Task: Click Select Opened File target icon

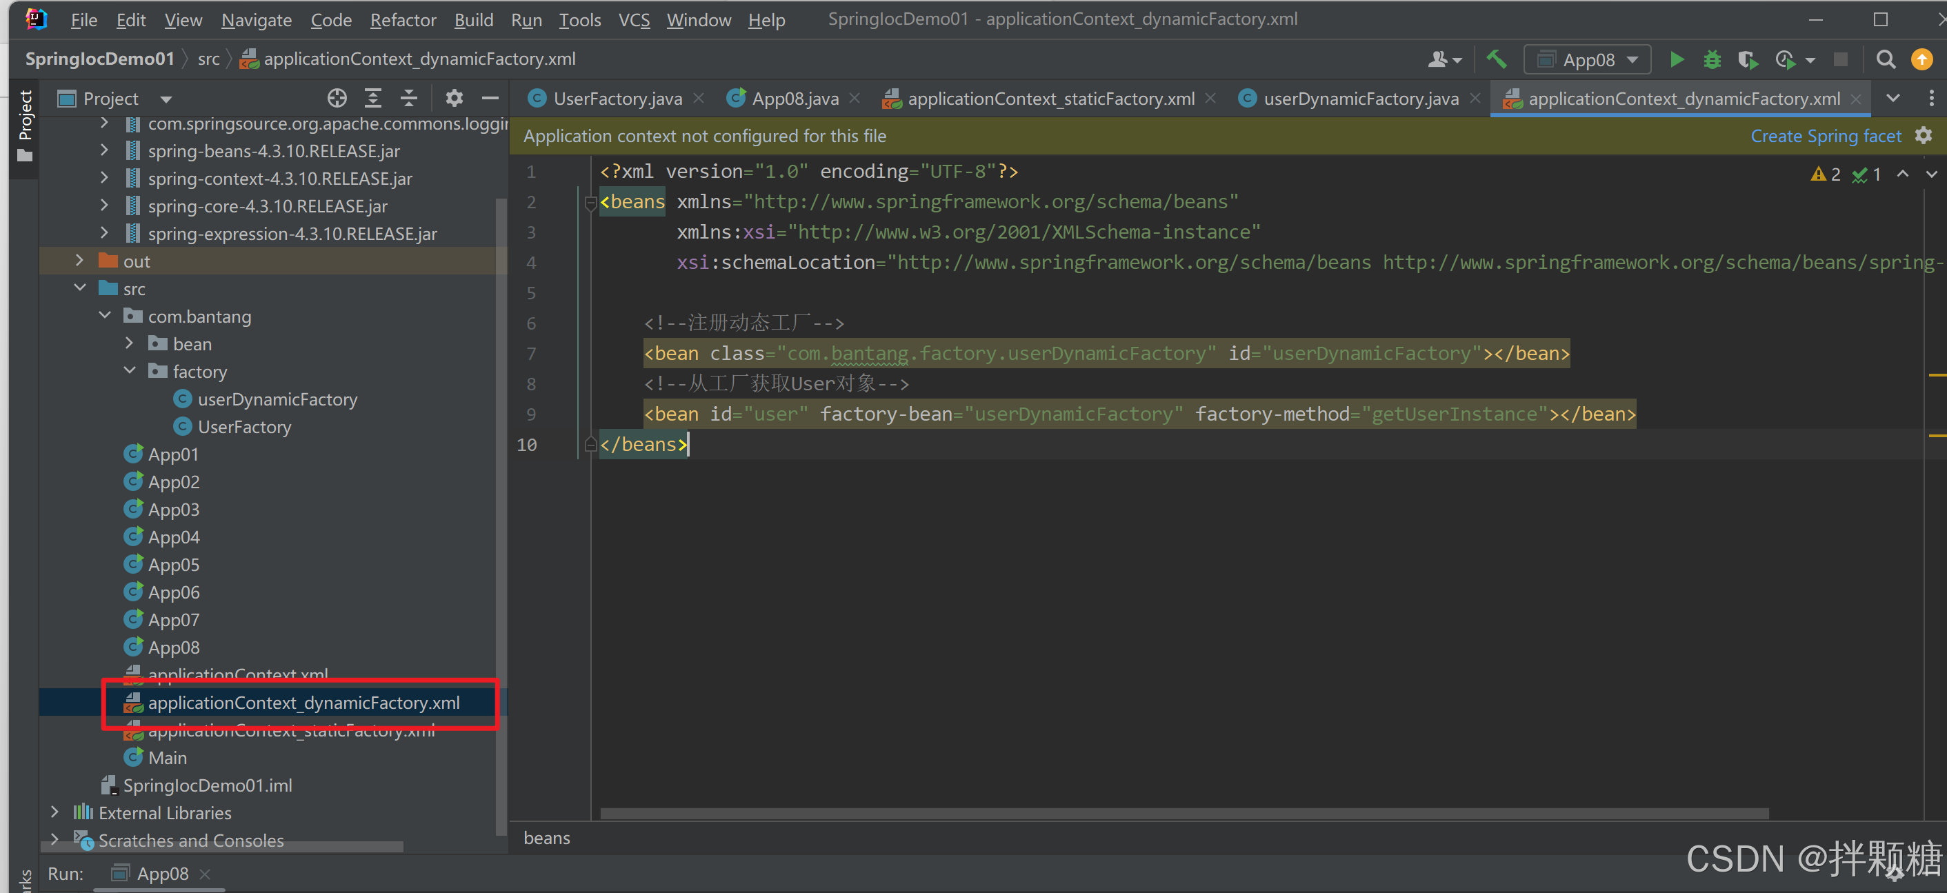Action: click(337, 98)
